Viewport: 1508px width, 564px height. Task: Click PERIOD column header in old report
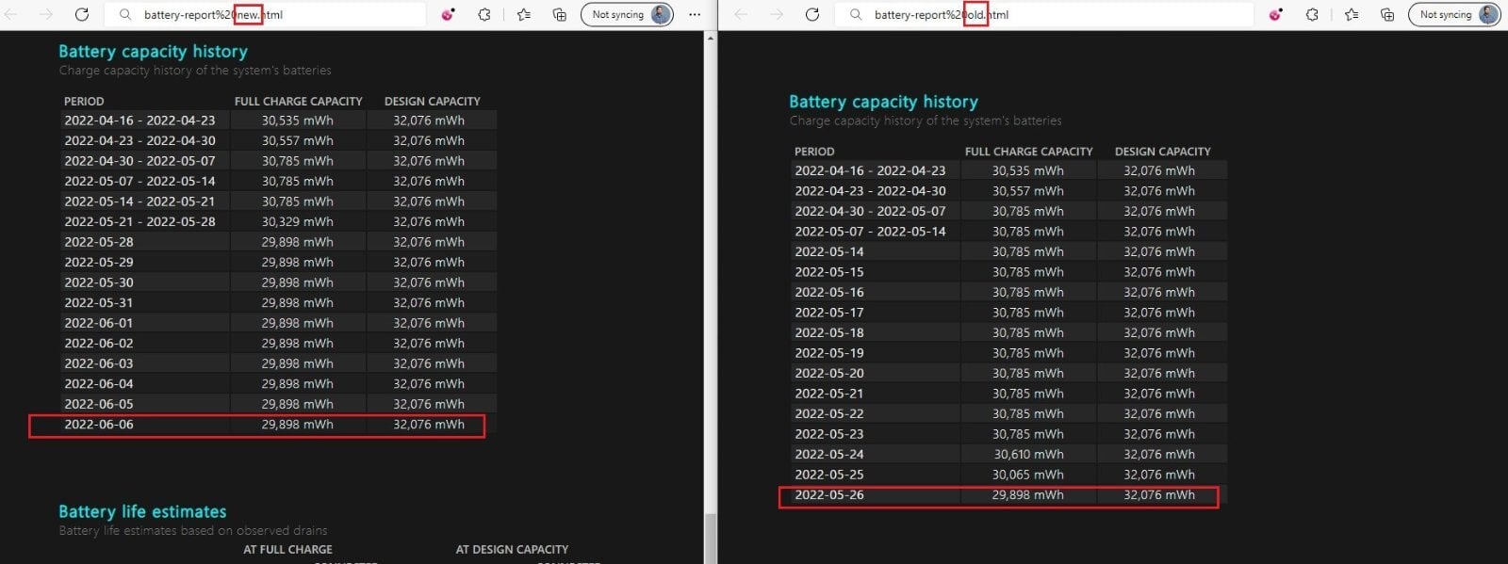(814, 152)
